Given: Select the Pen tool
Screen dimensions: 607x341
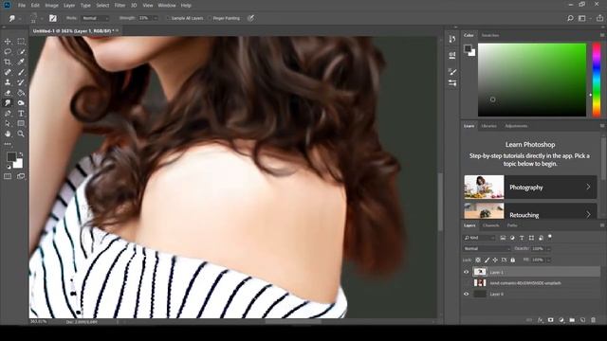Looking at the screenshot, I should click(x=8, y=114).
